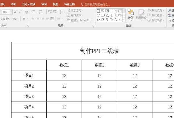This screenshot has width=174, height=118.
Task: Switch to the 特色功能 tab
Action: [69, 4]
